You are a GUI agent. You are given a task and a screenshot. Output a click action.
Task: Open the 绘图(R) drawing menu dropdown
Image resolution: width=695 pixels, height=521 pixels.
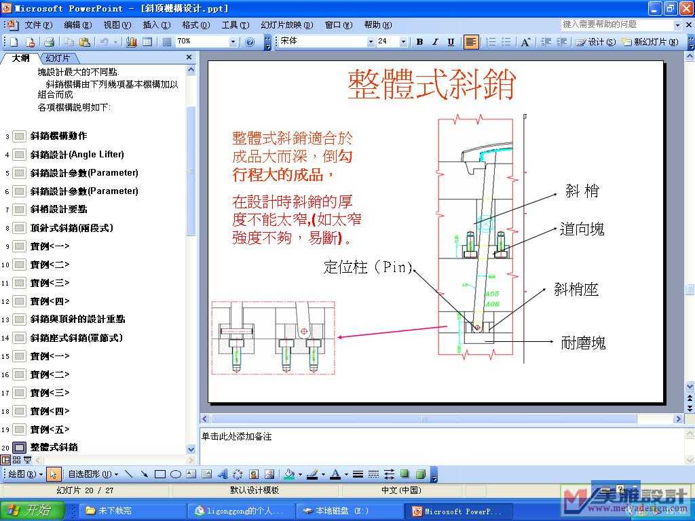(x=25, y=474)
